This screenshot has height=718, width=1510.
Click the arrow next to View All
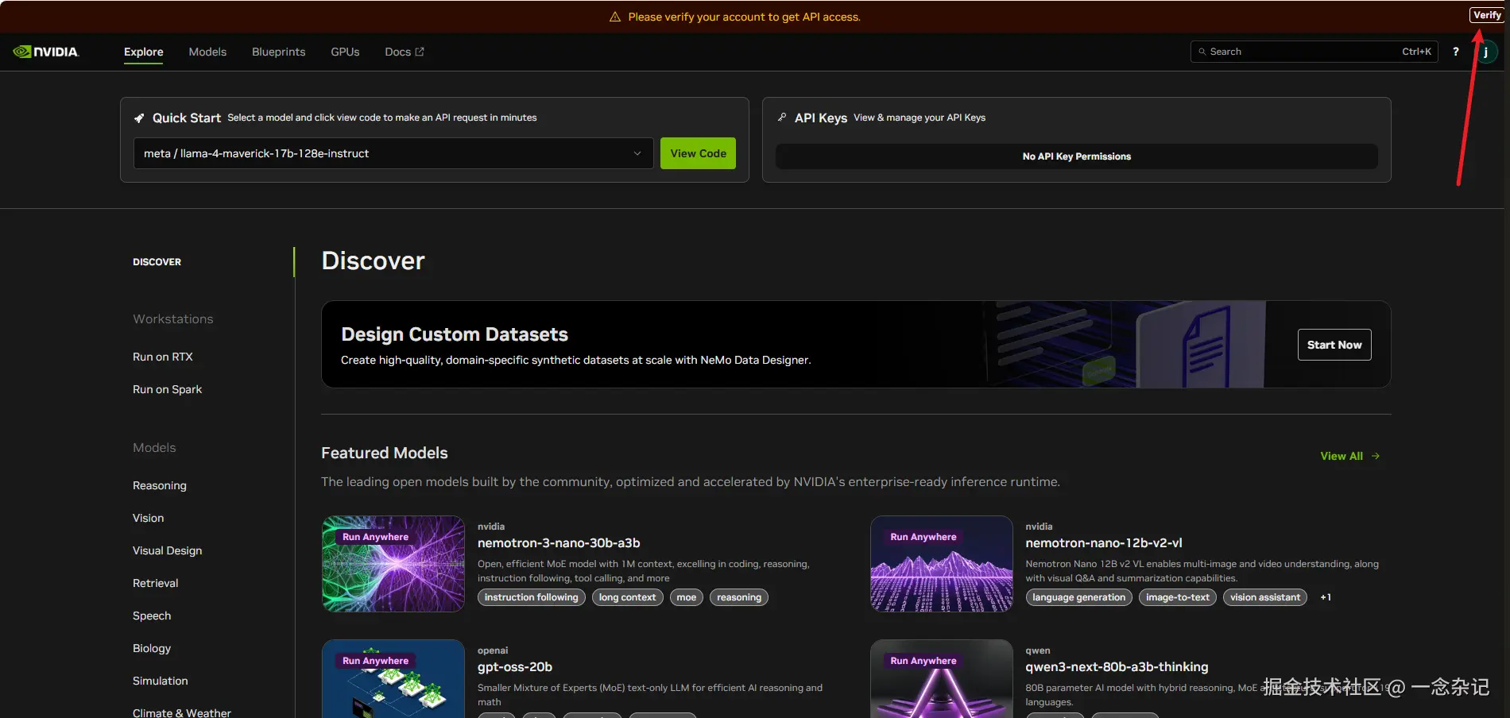pyautogui.click(x=1376, y=456)
